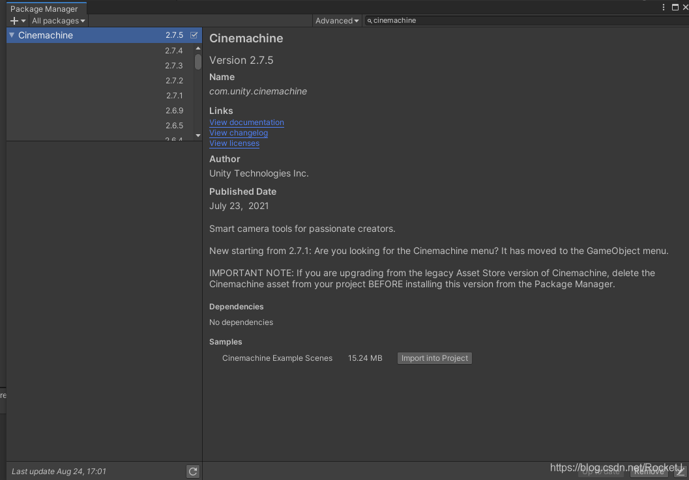The height and width of the screenshot is (480, 689).
Task: Click the Last update Aug 24 status text
Action: [59, 472]
